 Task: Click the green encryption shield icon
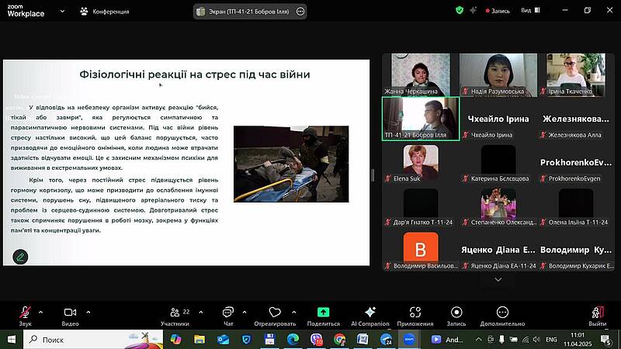tap(460, 11)
